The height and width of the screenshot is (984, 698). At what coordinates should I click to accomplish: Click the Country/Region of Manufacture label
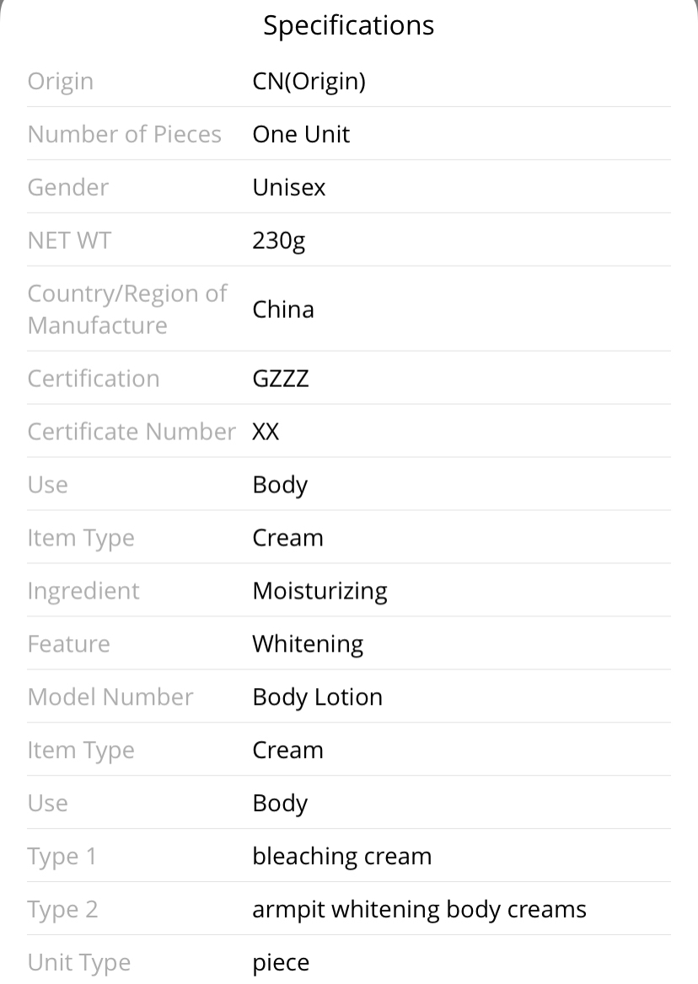(127, 309)
